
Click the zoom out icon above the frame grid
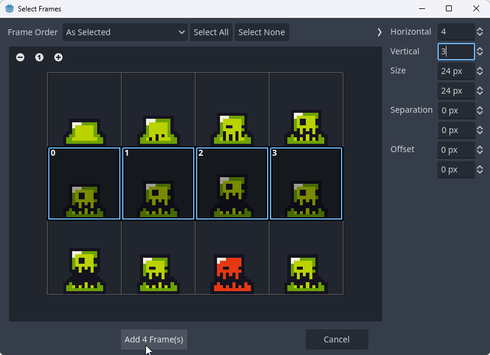click(20, 57)
